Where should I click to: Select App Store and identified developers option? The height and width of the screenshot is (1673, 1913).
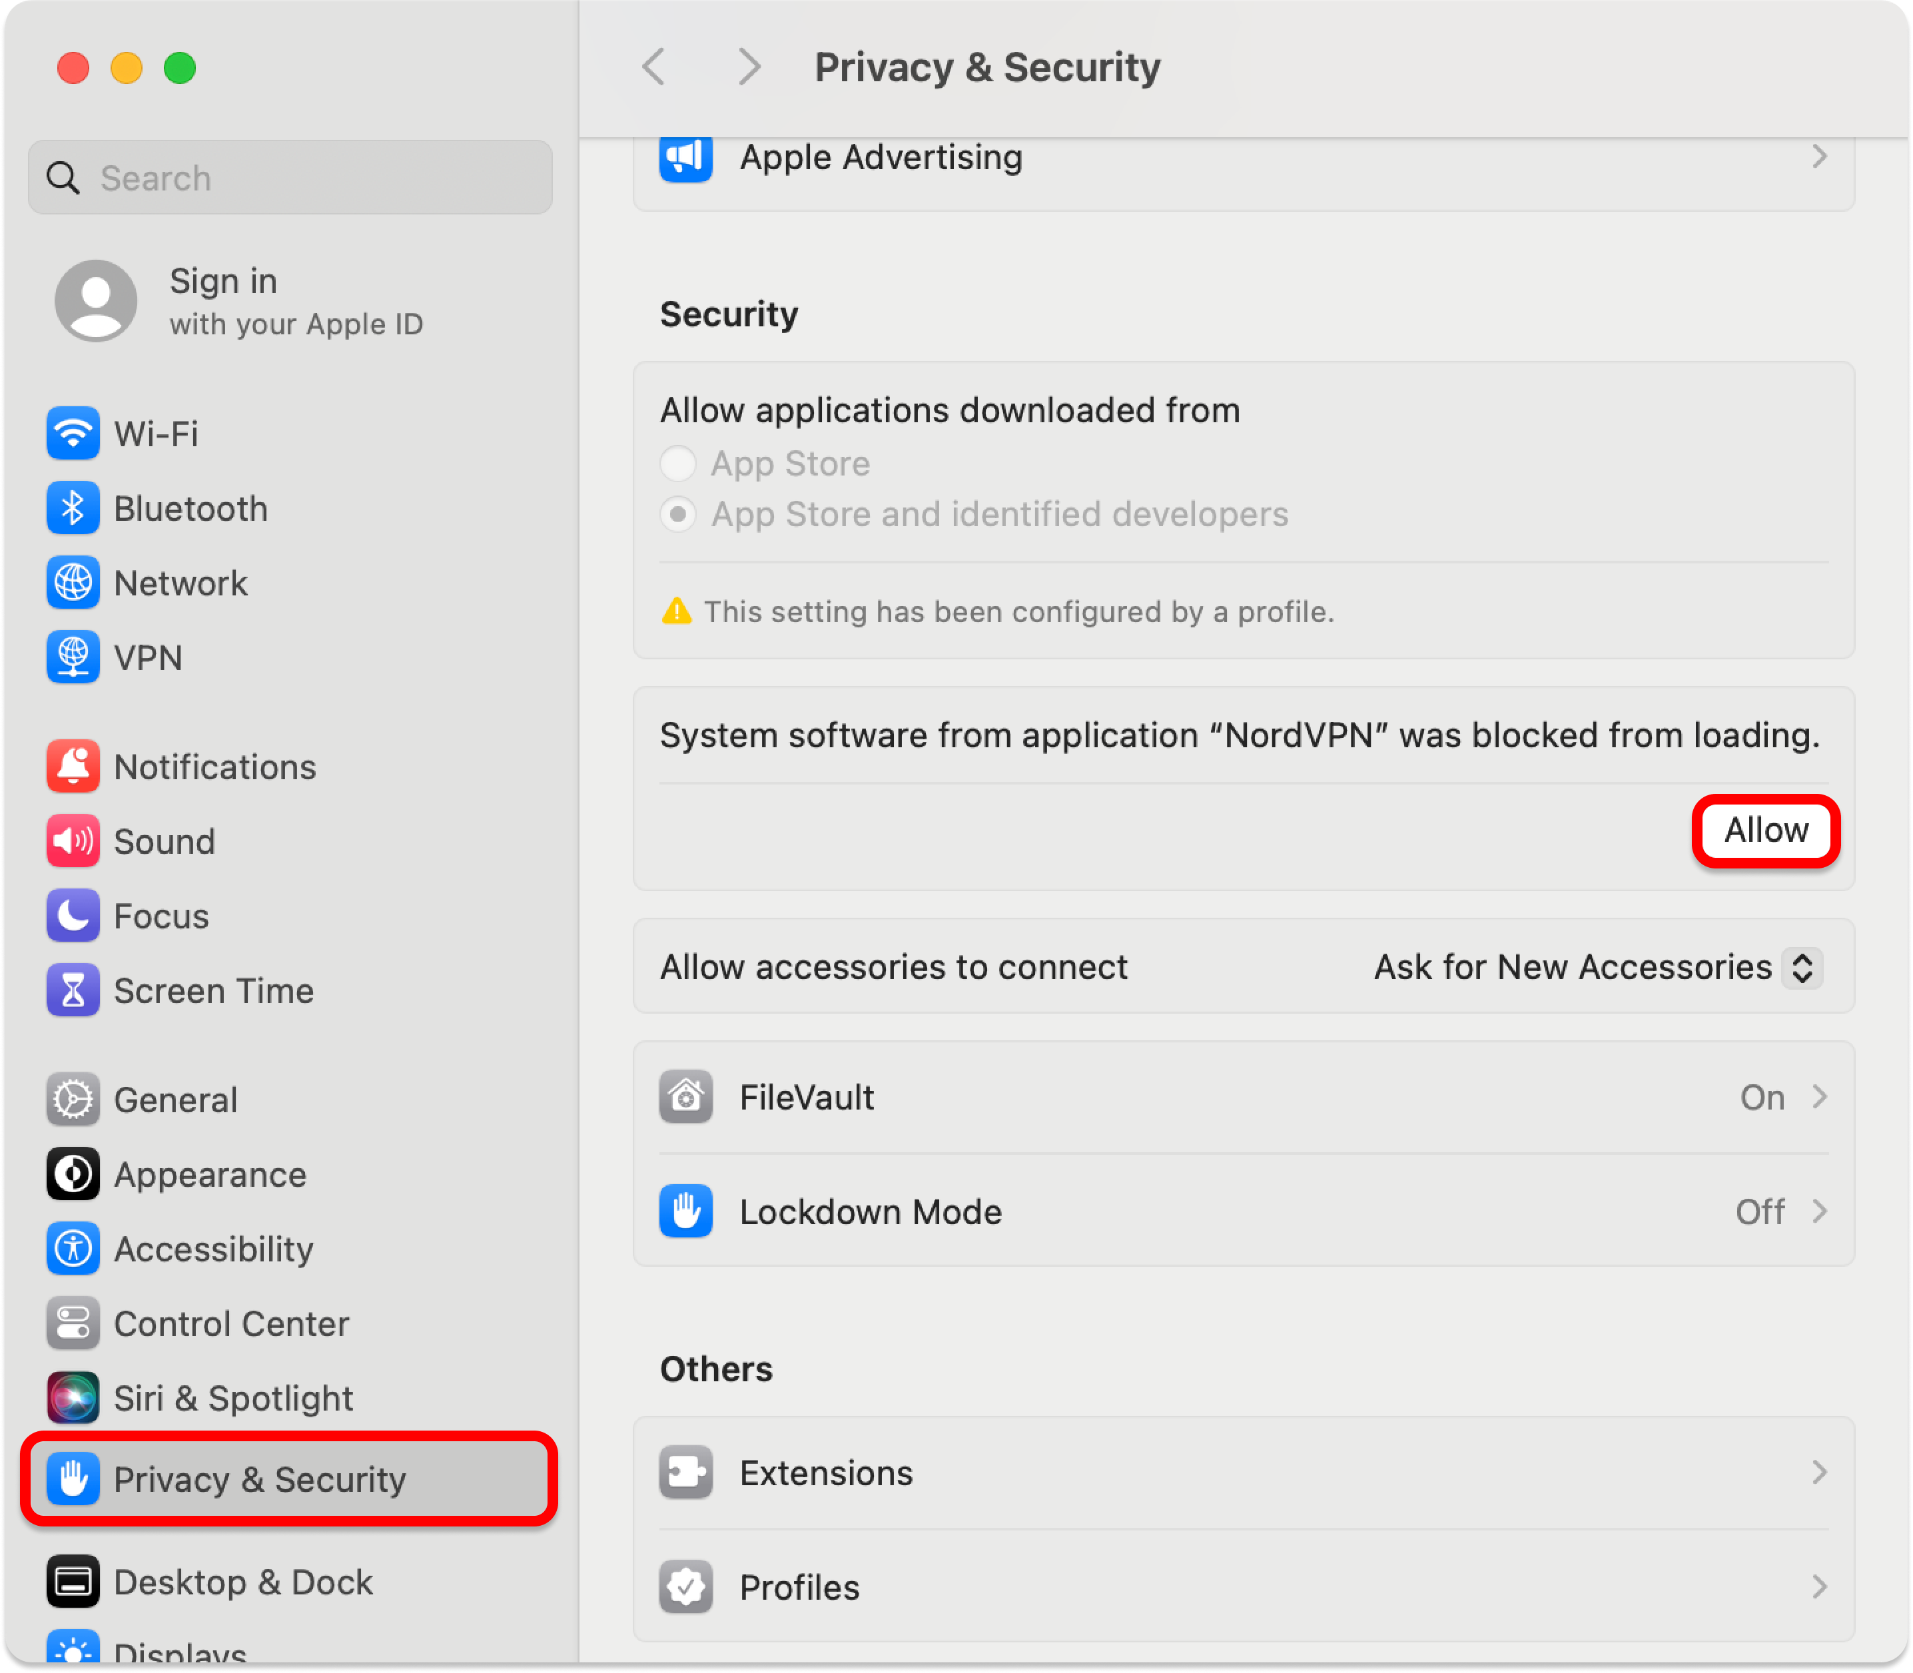[678, 514]
